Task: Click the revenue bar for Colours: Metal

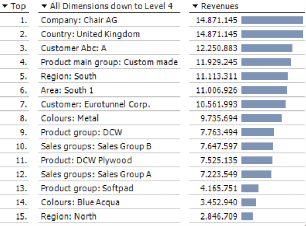Action: 261,118
